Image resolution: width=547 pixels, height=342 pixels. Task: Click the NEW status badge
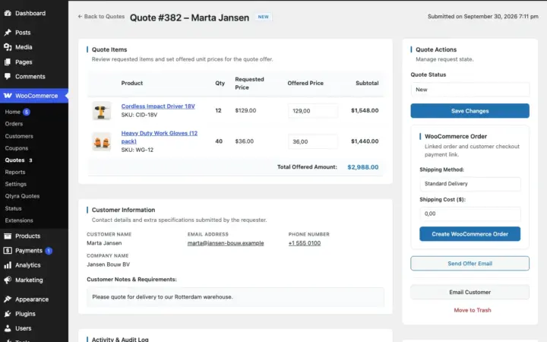(264, 17)
